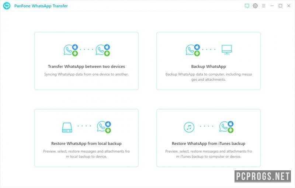Click the WhatsApp icon in Backup WhatsApp card
Screen dimensions: 295x188
pyautogui.click(x=191, y=50)
